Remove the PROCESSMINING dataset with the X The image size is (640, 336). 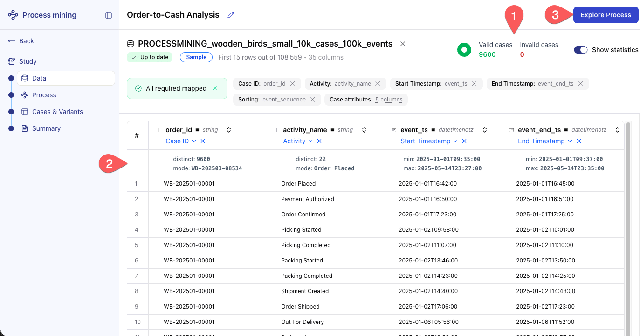pyautogui.click(x=403, y=44)
